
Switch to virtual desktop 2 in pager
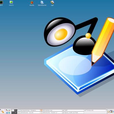(16, 110)
